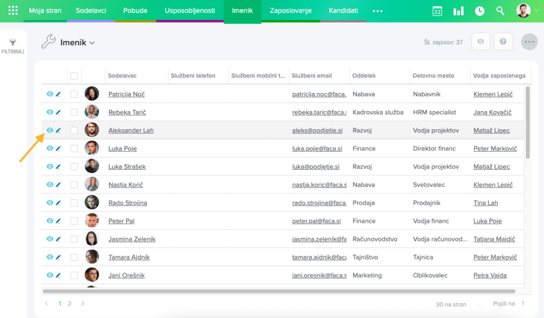Check the box beside Luka Poje
Viewport: 544px width, 318px height.
(74, 148)
